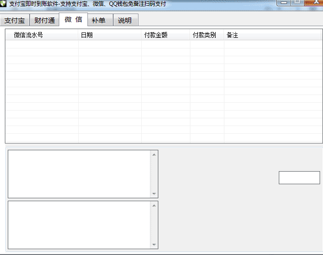
Task: Click the 备注 column header
Action: click(x=272, y=35)
